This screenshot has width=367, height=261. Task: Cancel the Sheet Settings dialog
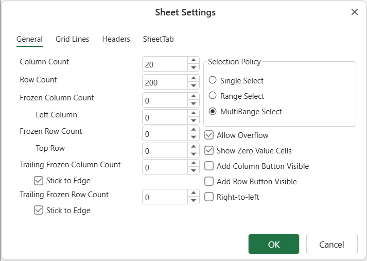click(x=331, y=244)
